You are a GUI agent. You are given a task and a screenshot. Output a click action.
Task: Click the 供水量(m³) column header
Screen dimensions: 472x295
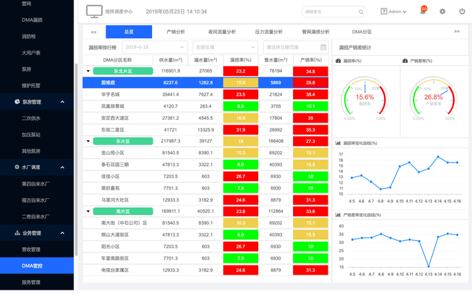(x=170, y=60)
